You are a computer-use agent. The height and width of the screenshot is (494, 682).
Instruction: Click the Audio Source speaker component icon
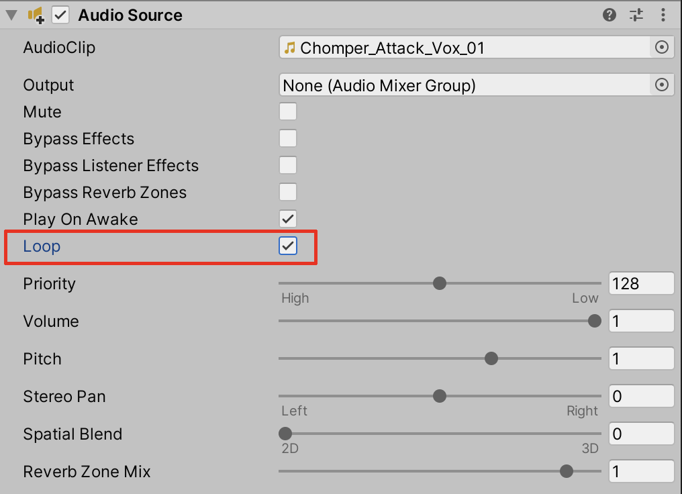pyautogui.click(x=36, y=15)
